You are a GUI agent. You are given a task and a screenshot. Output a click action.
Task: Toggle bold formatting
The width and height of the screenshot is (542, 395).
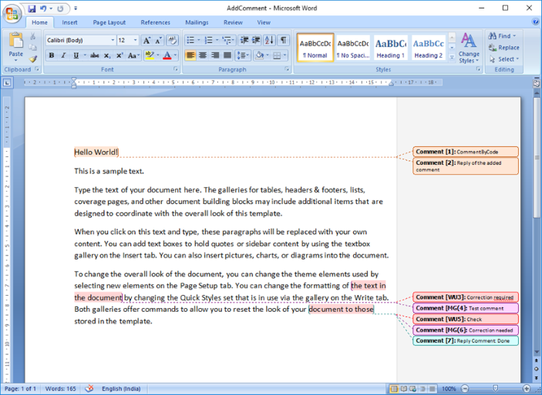pos(52,55)
